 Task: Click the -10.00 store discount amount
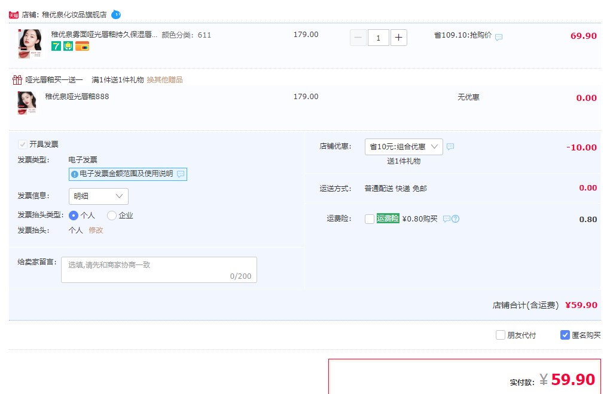(581, 147)
